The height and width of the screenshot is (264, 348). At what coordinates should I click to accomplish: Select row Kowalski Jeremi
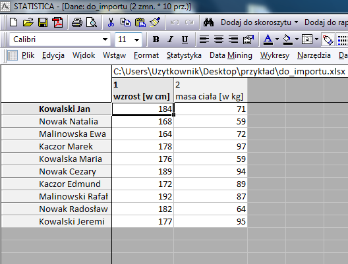[x=57, y=221]
